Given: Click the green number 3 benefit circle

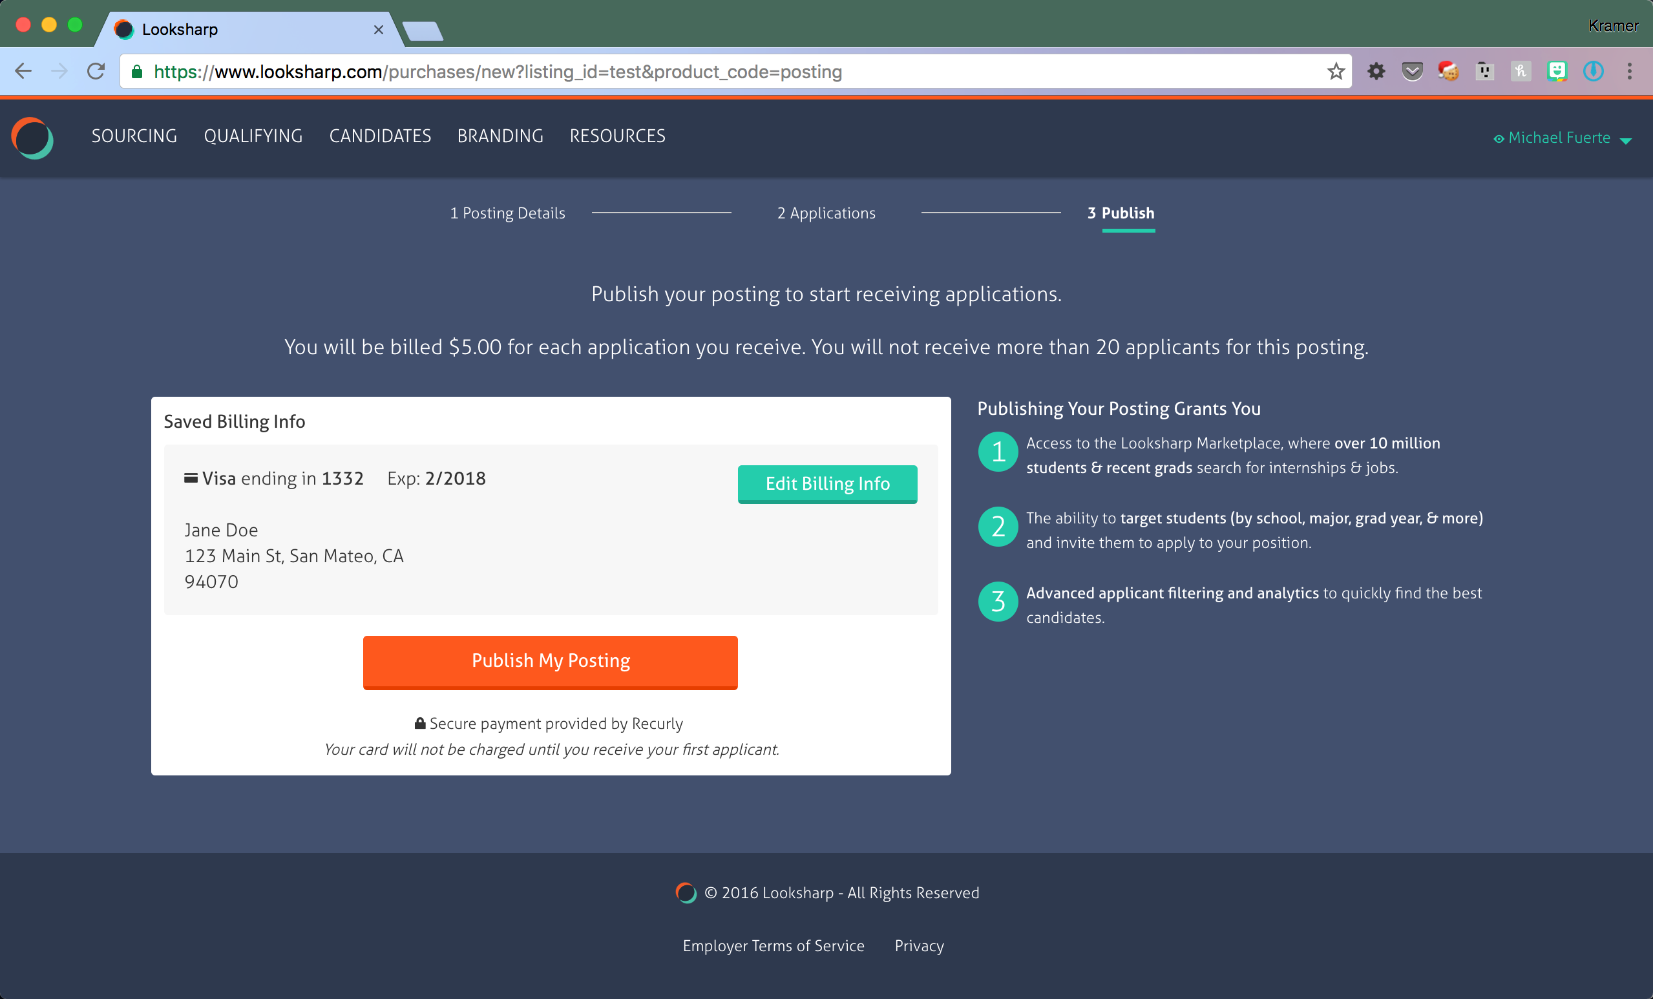Looking at the screenshot, I should coord(998,602).
